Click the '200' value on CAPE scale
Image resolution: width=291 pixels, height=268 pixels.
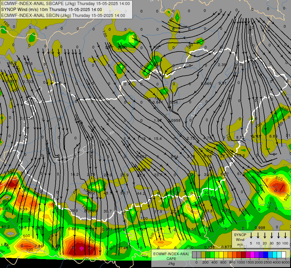[x=205, y=262]
